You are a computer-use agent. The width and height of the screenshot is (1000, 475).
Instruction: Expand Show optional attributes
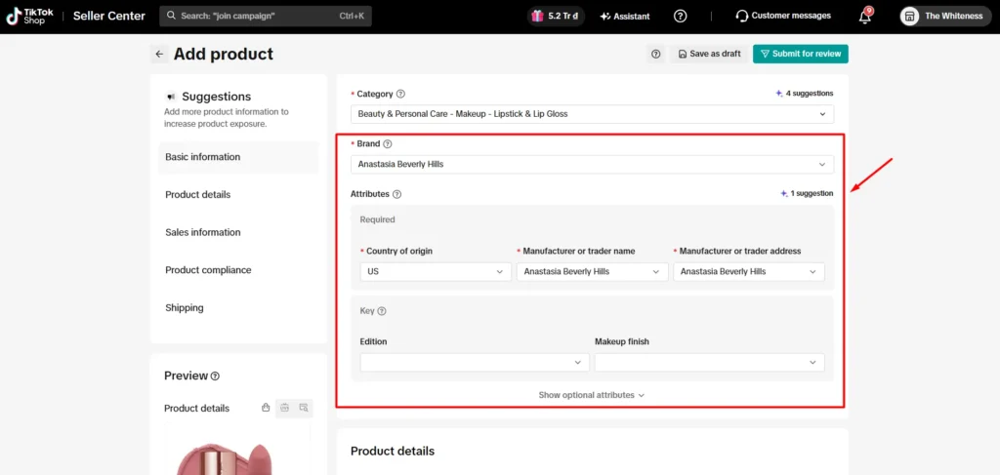[x=591, y=395]
